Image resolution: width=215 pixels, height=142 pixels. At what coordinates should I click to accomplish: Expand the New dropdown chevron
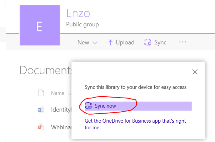pos(94,43)
